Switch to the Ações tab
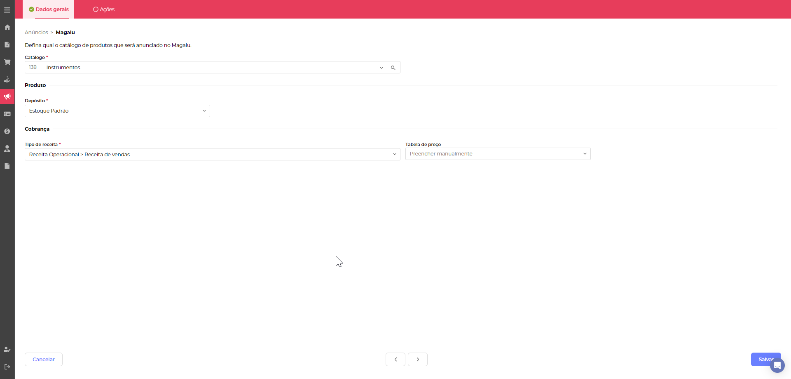791x379 pixels. (104, 9)
